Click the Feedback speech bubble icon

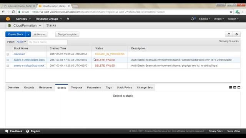(x=7, y=131)
